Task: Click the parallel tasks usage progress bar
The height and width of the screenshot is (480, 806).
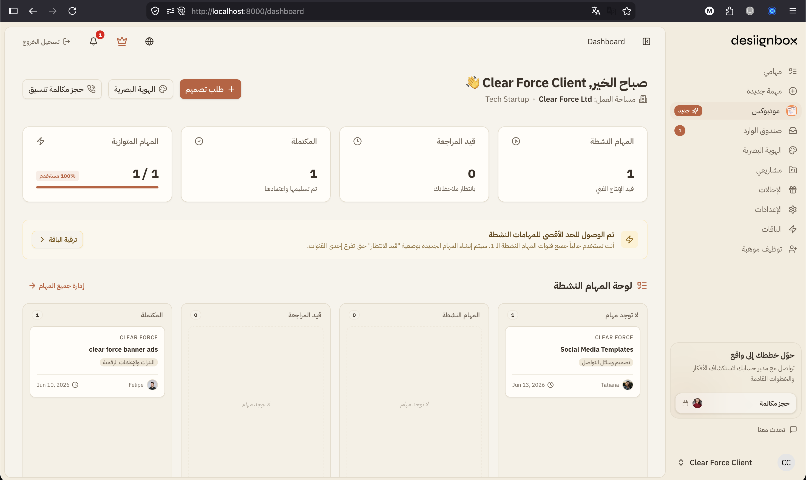Action: click(x=97, y=187)
